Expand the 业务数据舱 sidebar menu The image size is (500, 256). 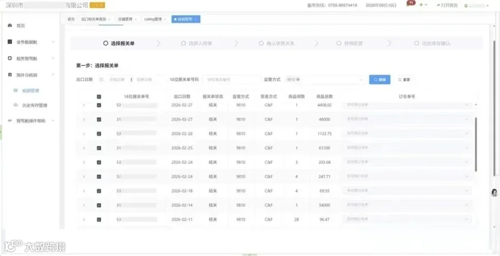coord(53,42)
